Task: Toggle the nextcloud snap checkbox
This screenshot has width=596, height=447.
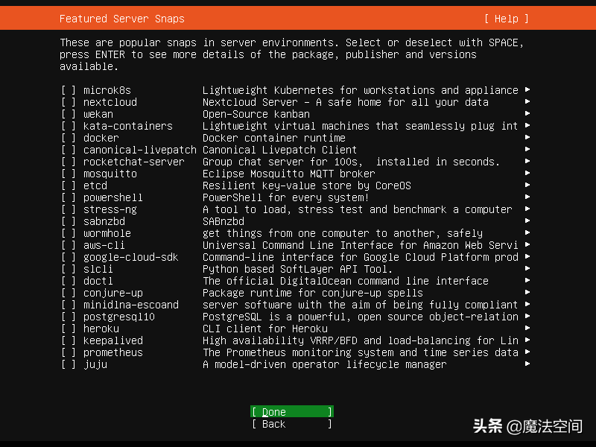Action: (69, 102)
